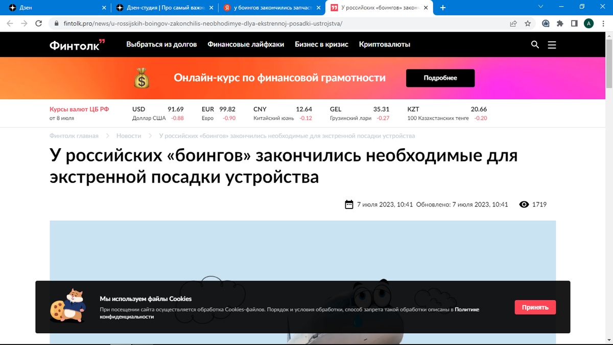
Task: Open site search with the magnifier icon
Action: pyautogui.click(x=535, y=44)
